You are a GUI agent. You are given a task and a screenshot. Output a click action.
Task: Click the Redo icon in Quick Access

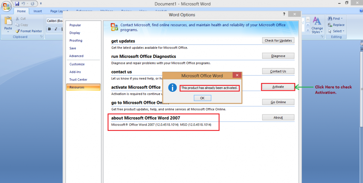[x=33, y=4]
